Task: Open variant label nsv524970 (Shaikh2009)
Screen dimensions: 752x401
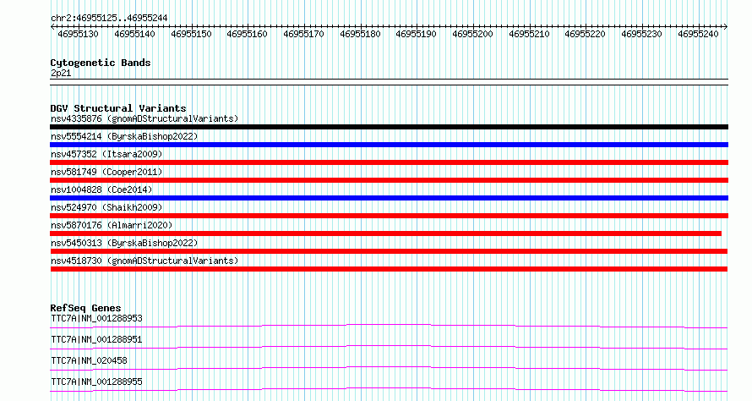Action: [106, 207]
